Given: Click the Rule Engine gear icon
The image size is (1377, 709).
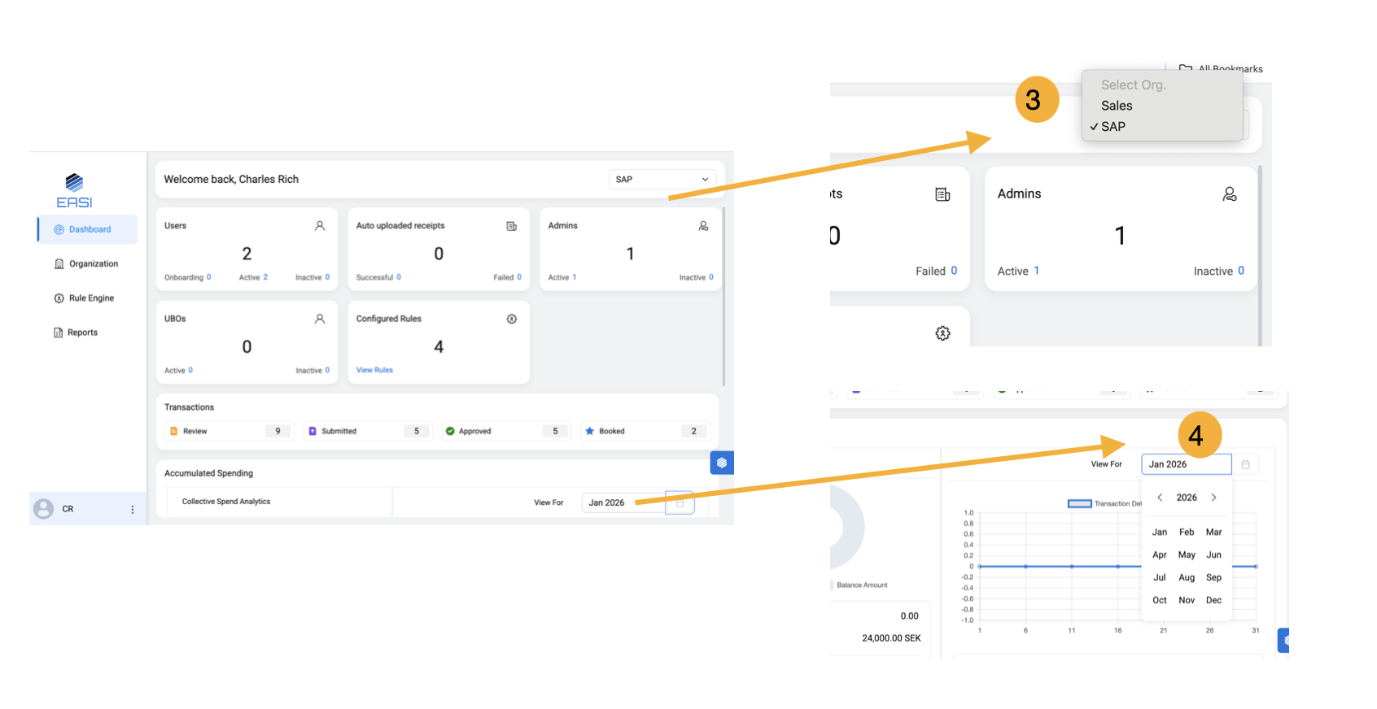Looking at the screenshot, I should pyautogui.click(x=59, y=298).
